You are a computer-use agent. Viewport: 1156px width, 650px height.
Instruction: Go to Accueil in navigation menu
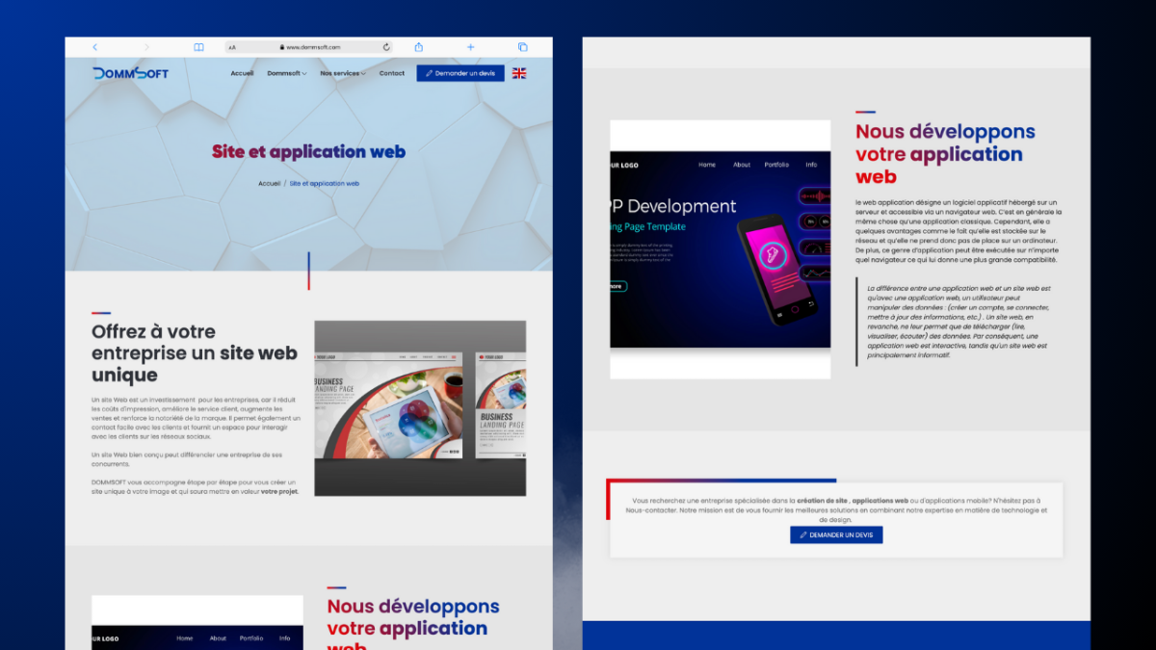point(242,73)
